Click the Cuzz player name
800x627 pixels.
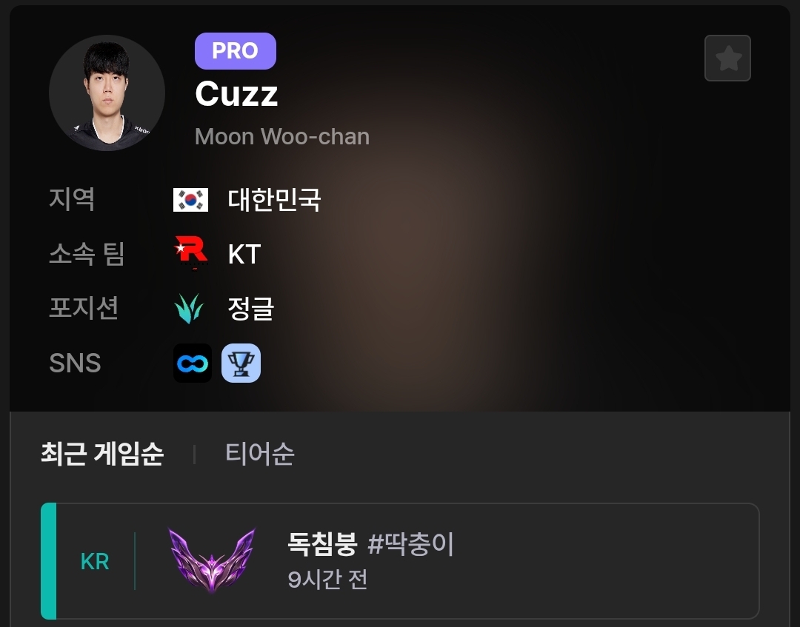pos(236,94)
